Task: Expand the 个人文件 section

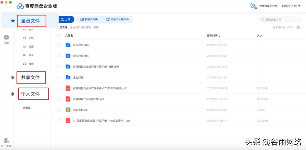Action: click(13, 93)
